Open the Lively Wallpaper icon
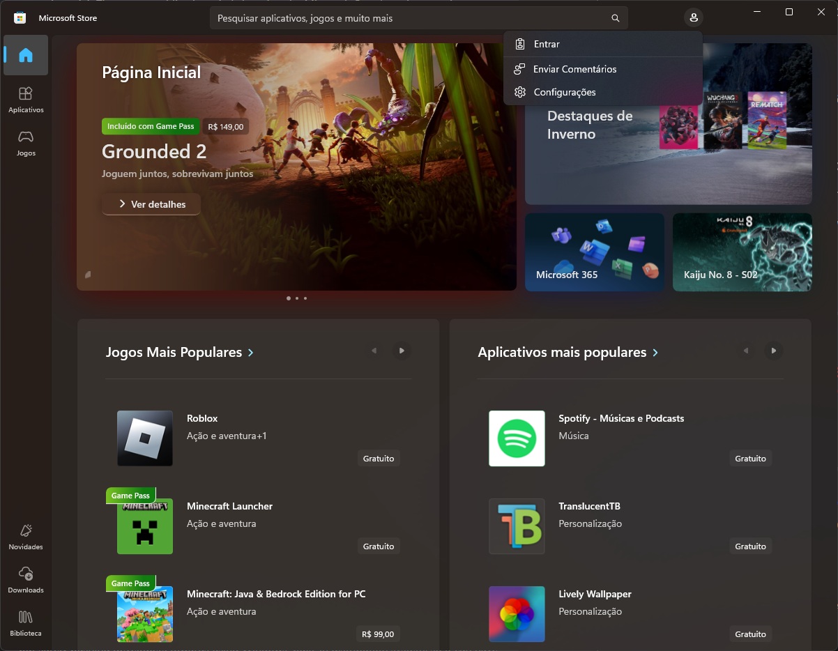Image resolution: width=838 pixels, height=651 pixels. click(x=517, y=614)
